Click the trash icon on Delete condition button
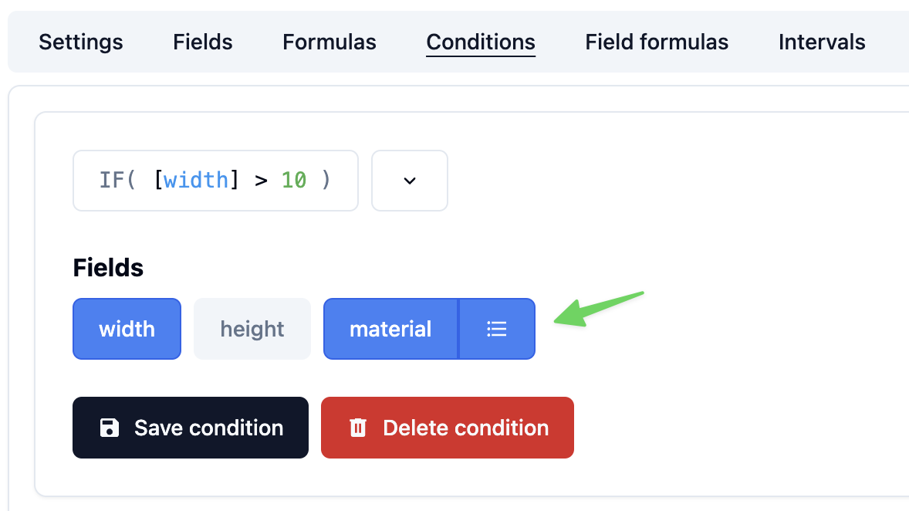 [357, 428]
